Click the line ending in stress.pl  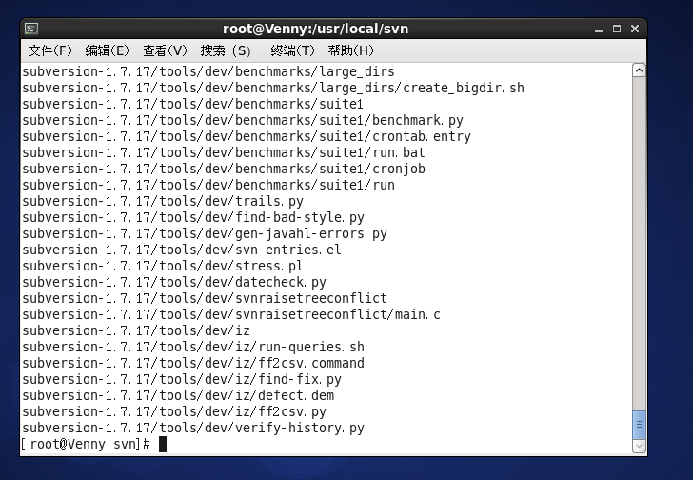(x=163, y=266)
